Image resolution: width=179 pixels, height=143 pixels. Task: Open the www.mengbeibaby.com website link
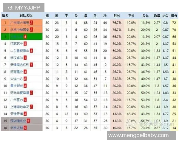(x=138, y=136)
